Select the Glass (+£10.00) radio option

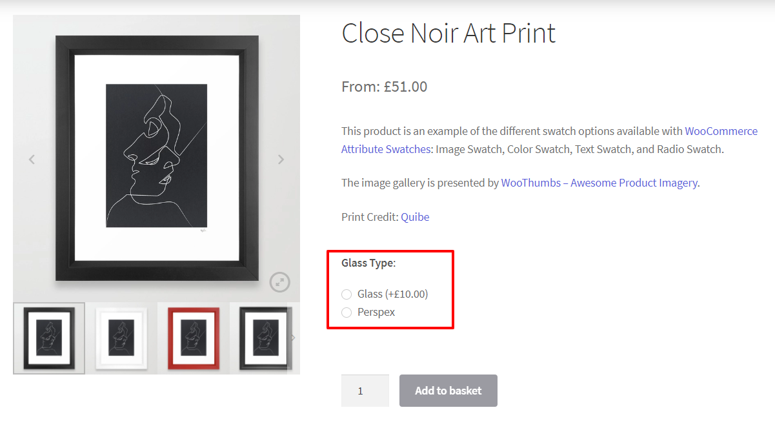[347, 294]
